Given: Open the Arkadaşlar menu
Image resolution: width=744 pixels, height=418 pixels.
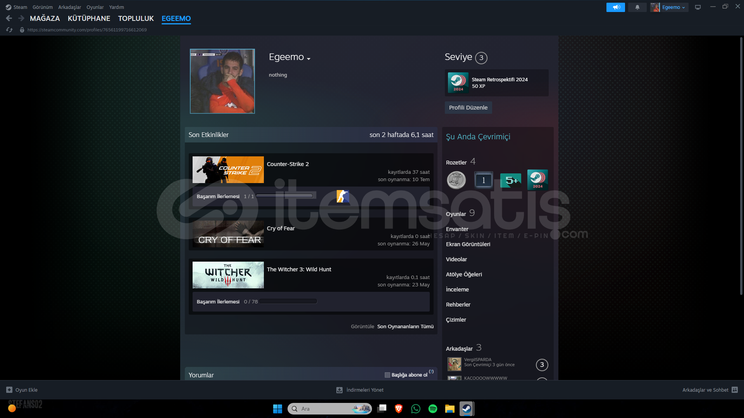Looking at the screenshot, I should click(70, 7).
